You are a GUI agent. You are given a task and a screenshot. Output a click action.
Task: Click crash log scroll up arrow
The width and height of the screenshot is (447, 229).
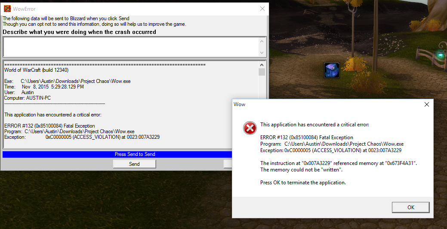(x=262, y=65)
